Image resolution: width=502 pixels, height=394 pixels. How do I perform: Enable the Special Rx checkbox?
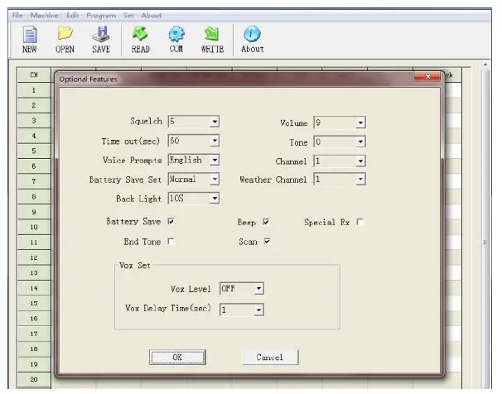tap(360, 222)
